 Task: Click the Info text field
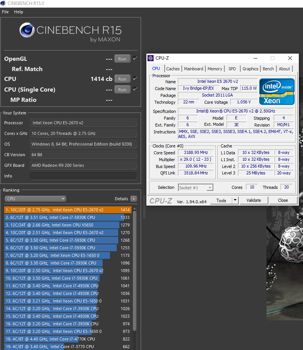point(83,176)
